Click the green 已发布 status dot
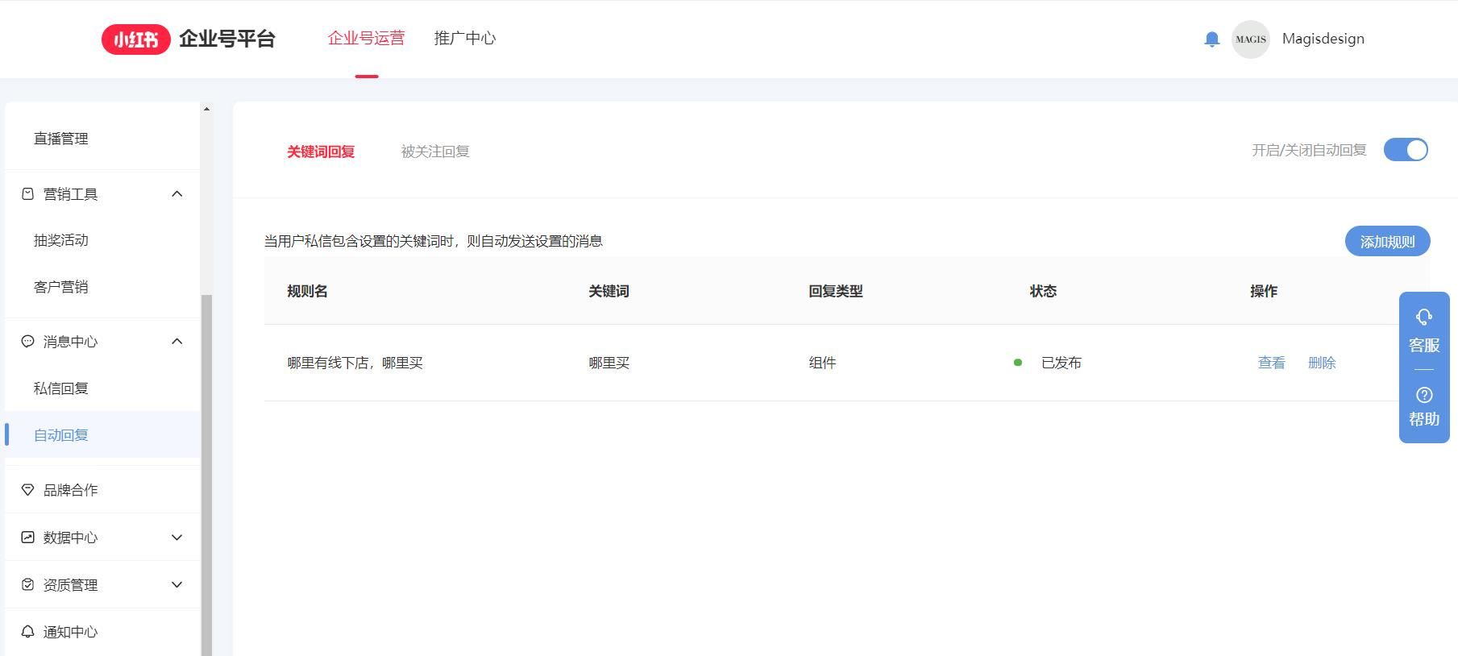Image resolution: width=1458 pixels, height=656 pixels. point(1018,363)
